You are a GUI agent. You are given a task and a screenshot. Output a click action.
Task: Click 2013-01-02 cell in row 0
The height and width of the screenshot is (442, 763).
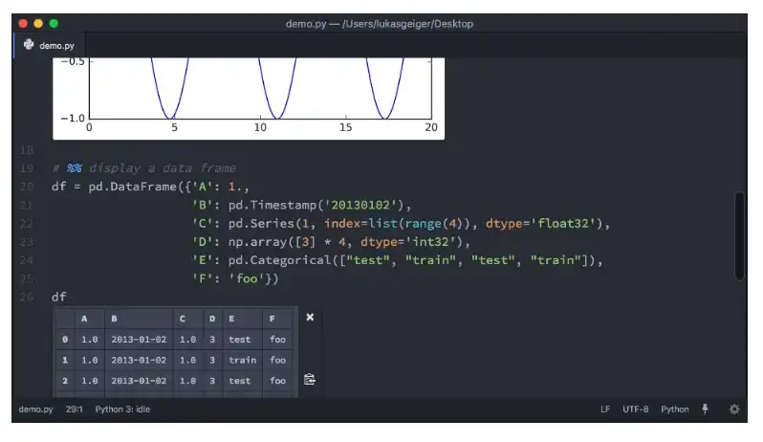(x=139, y=340)
